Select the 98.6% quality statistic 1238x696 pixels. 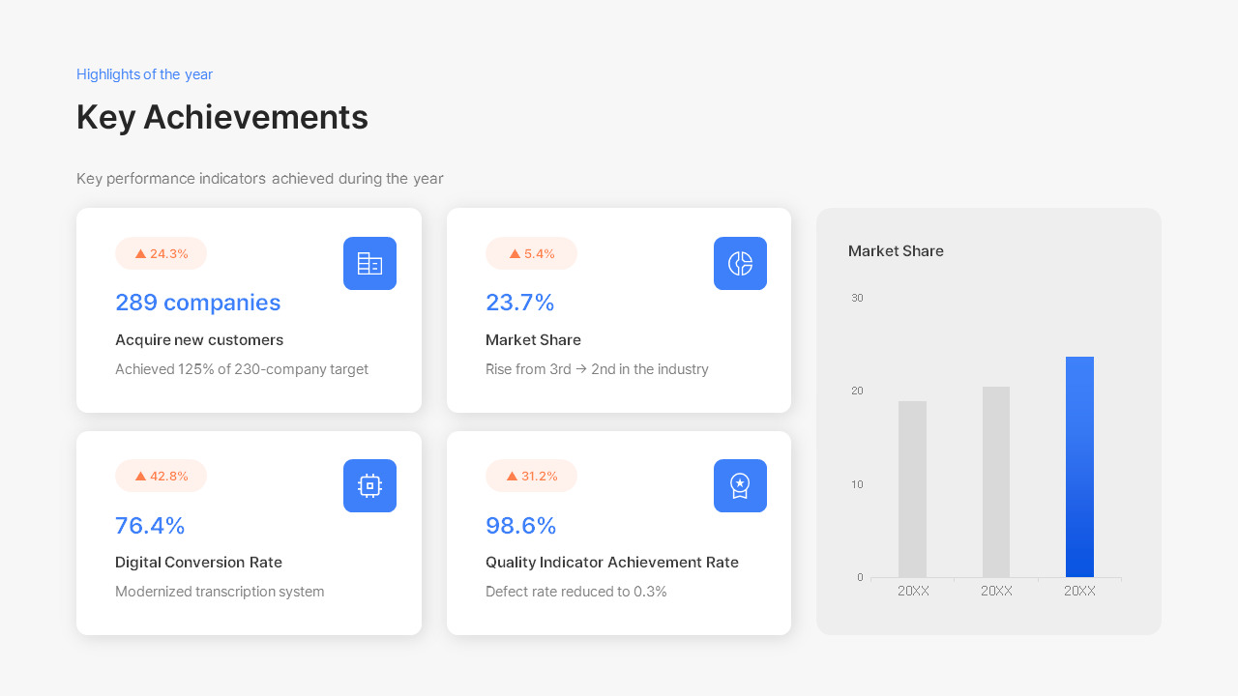click(520, 525)
